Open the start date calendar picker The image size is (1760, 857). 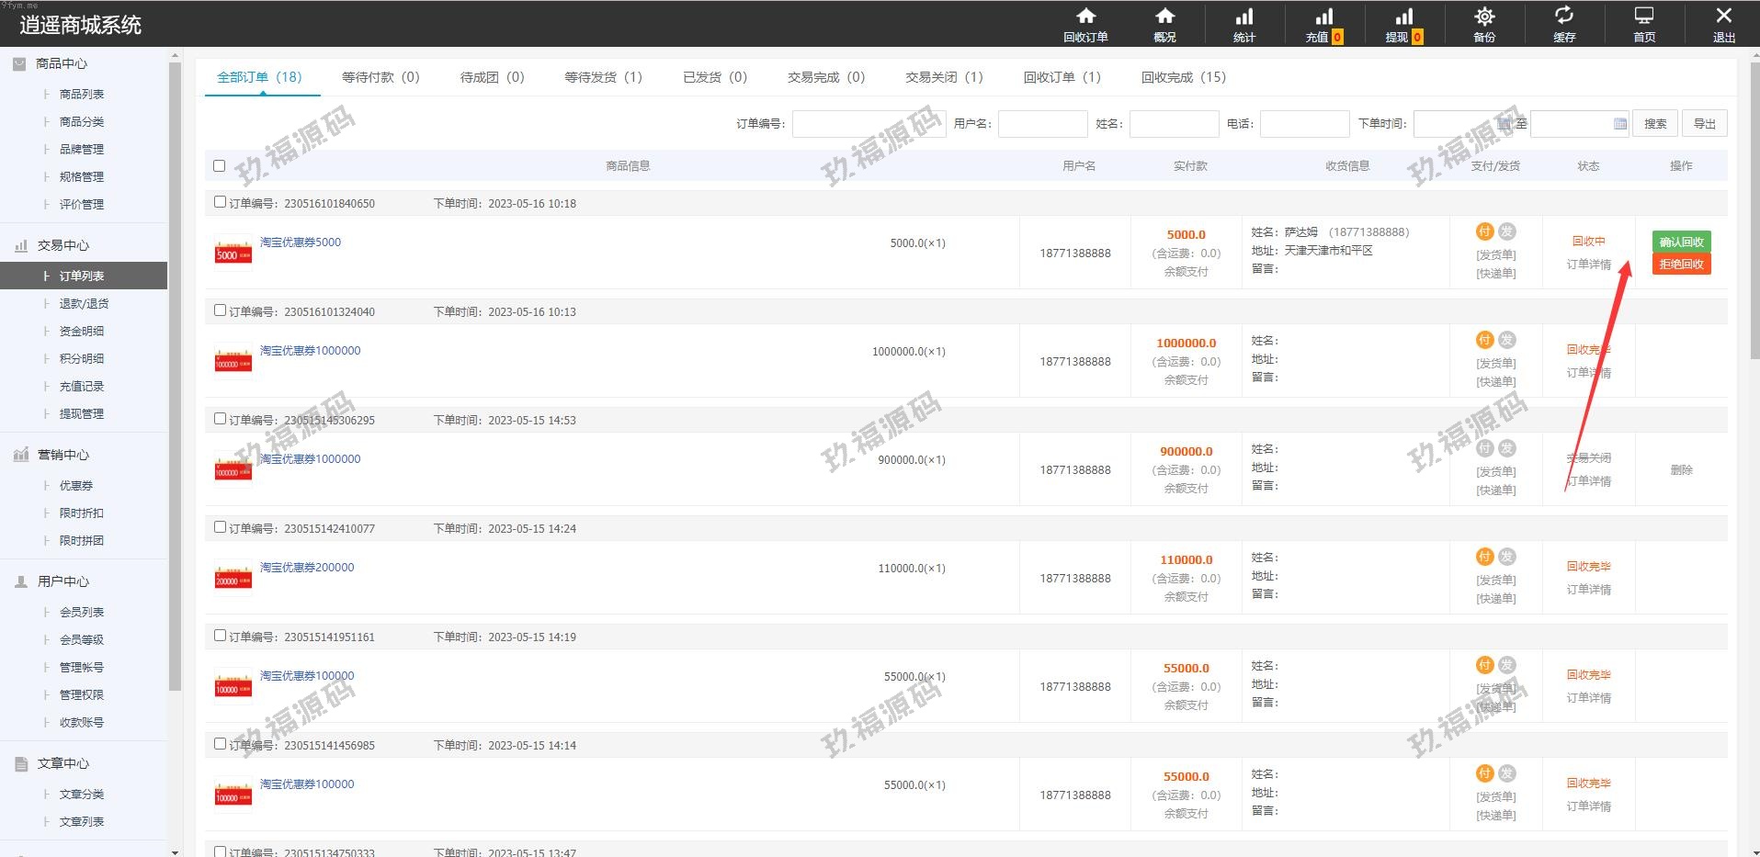[x=1503, y=124]
